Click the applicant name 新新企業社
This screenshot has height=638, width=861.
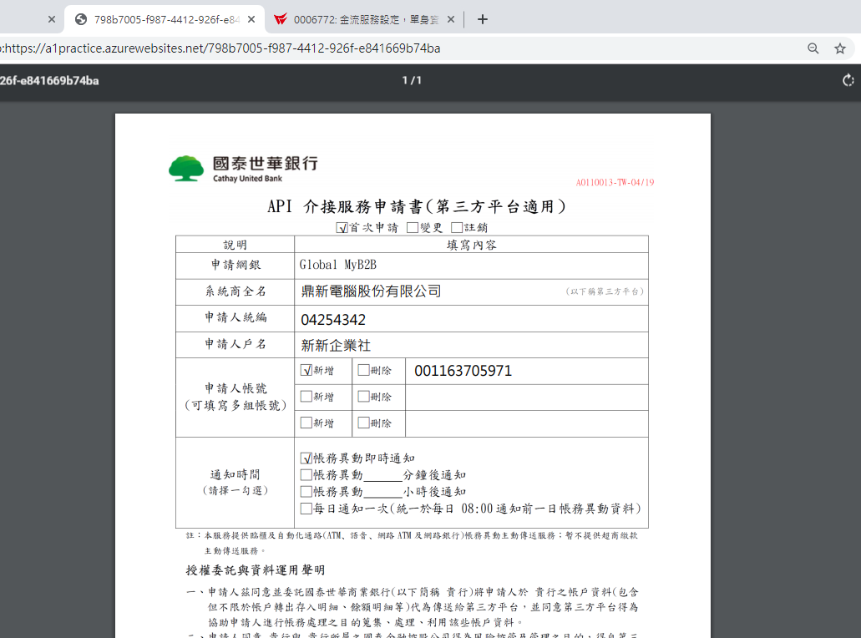point(336,346)
